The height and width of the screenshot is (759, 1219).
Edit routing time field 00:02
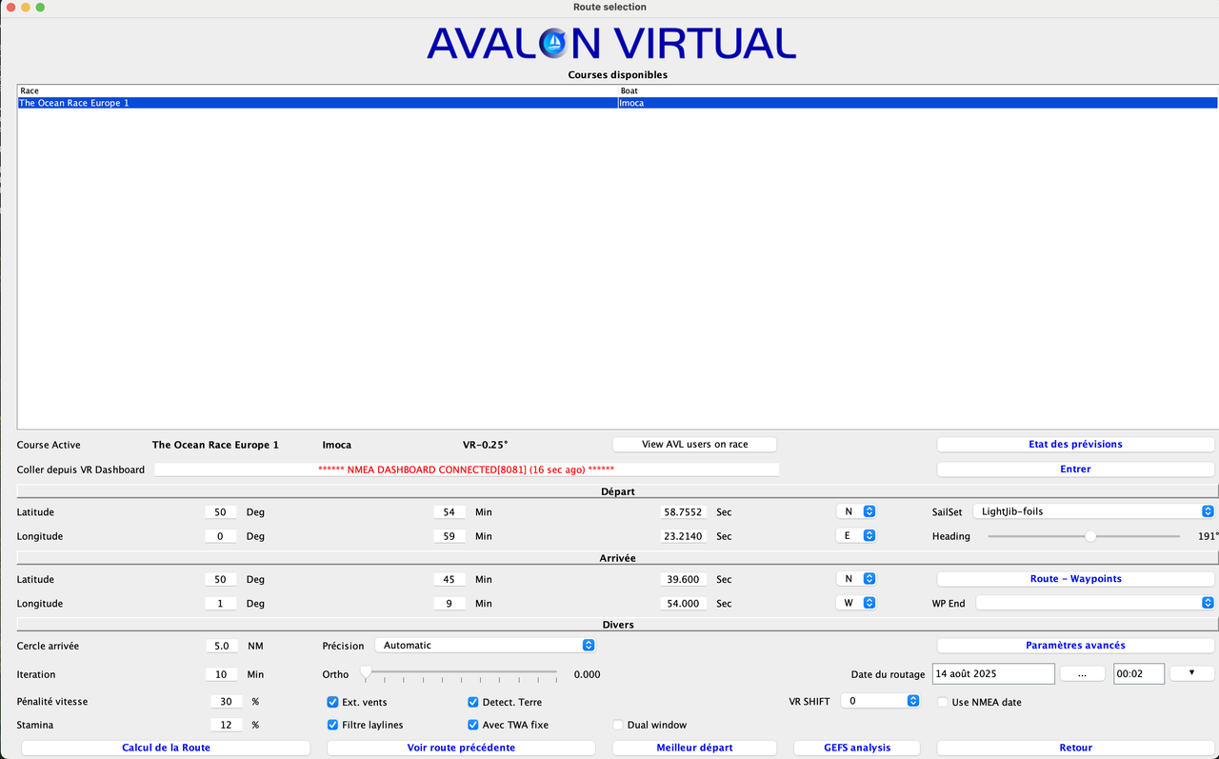click(1139, 673)
